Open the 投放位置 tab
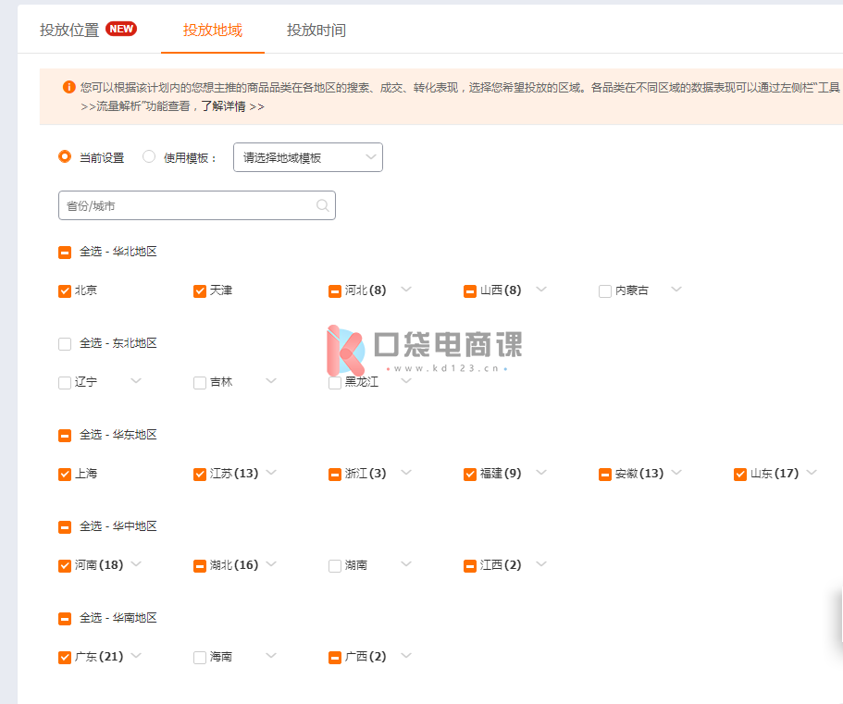Viewport: 843px width, 704px height. pos(69,30)
